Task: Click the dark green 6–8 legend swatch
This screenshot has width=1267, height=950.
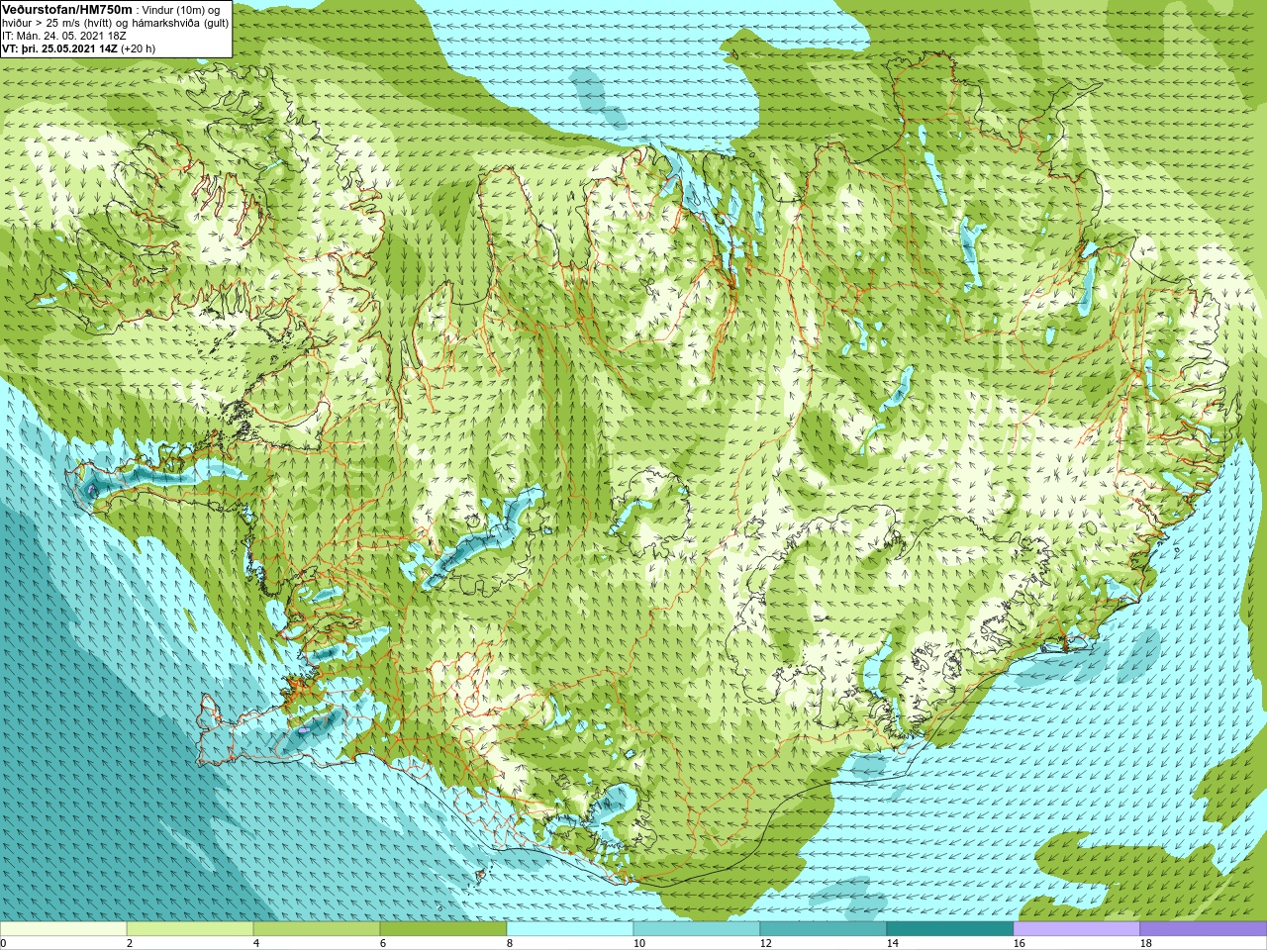Action: (443, 929)
